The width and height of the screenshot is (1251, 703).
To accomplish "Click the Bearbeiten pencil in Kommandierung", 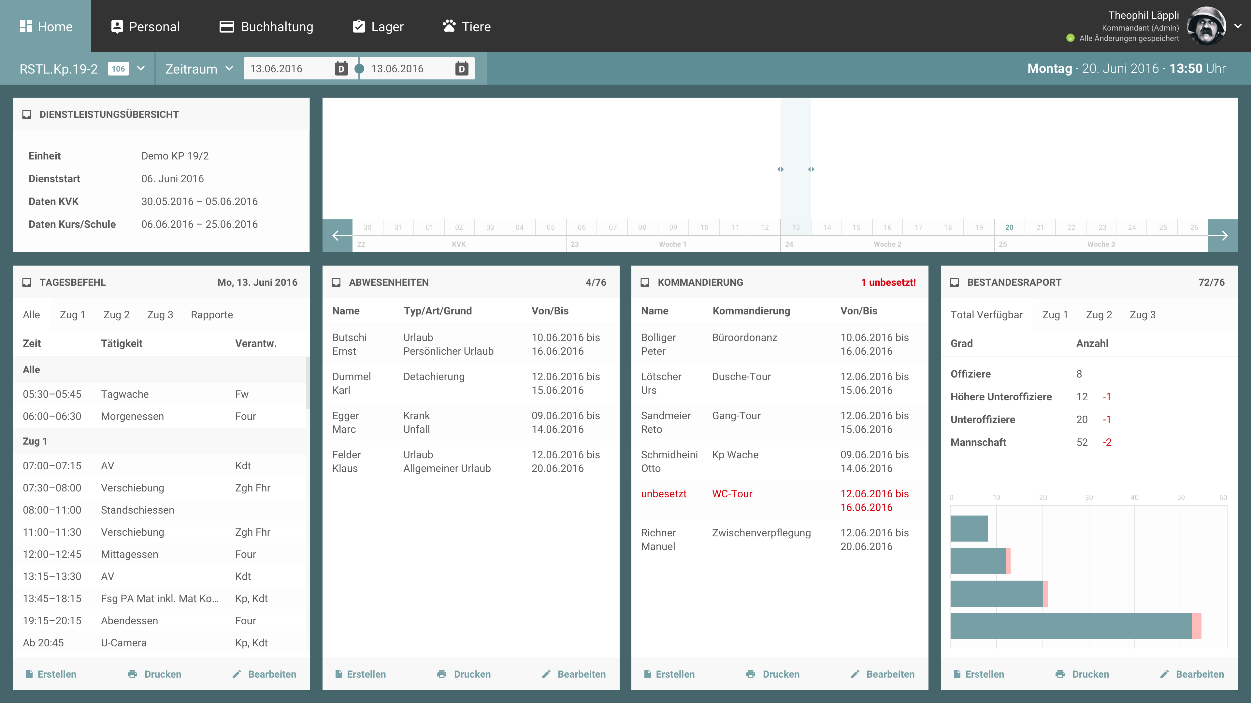I will click(855, 674).
